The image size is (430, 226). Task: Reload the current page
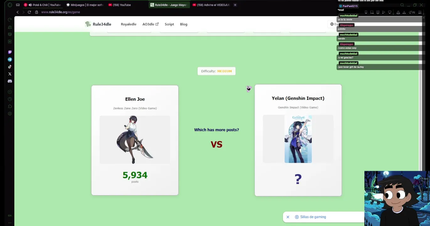29,12
